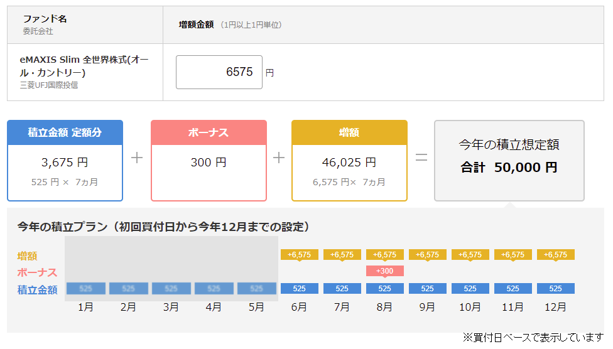Click the +6,575 marker for 6月
This screenshot has height=349, width=613.
(x=300, y=255)
